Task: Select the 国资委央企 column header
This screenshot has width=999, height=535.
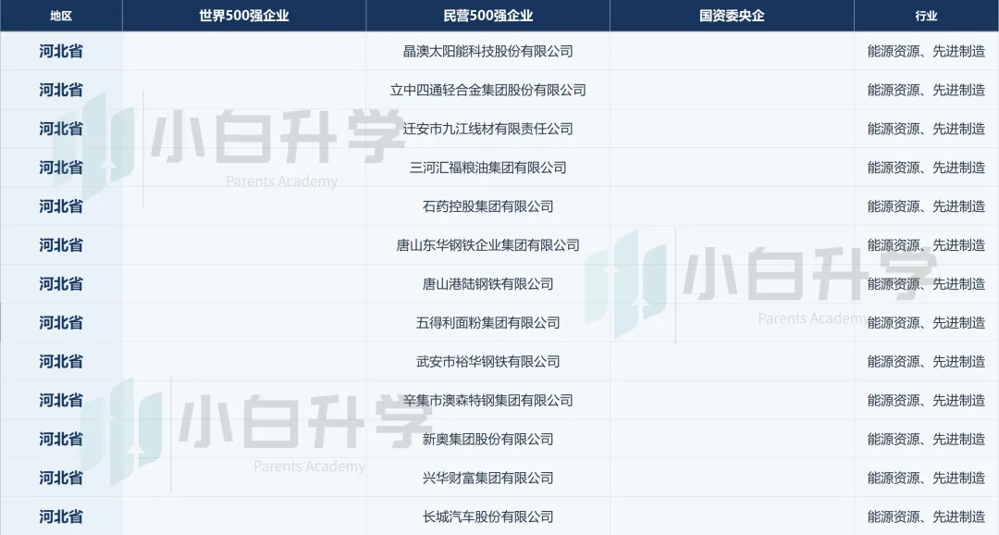Action: coord(732,16)
